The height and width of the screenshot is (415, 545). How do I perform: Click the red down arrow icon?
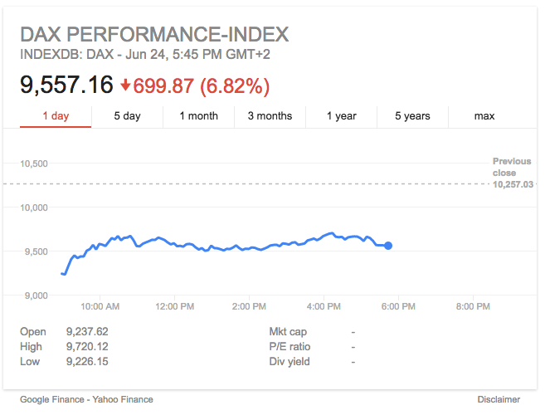tap(125, 85)
